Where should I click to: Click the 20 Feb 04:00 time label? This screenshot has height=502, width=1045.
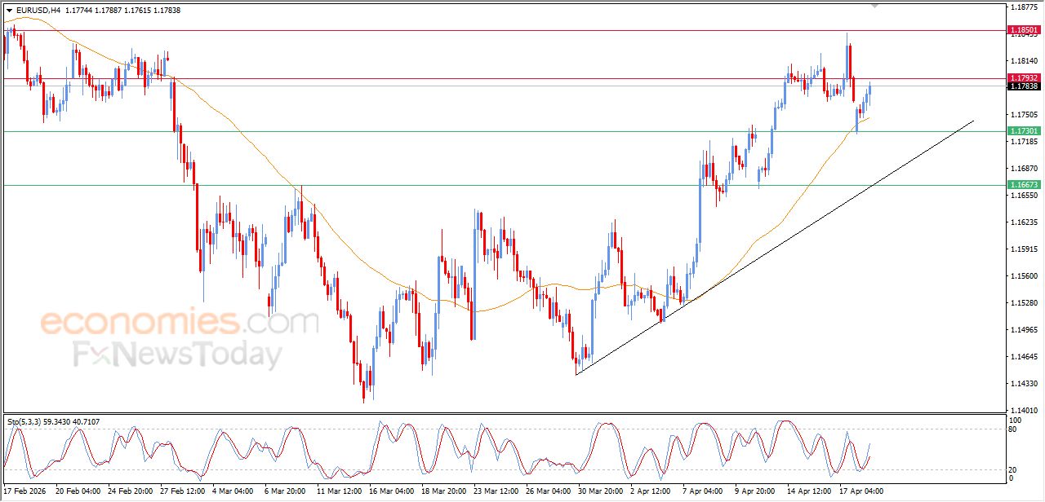click(x=78, y=491)
